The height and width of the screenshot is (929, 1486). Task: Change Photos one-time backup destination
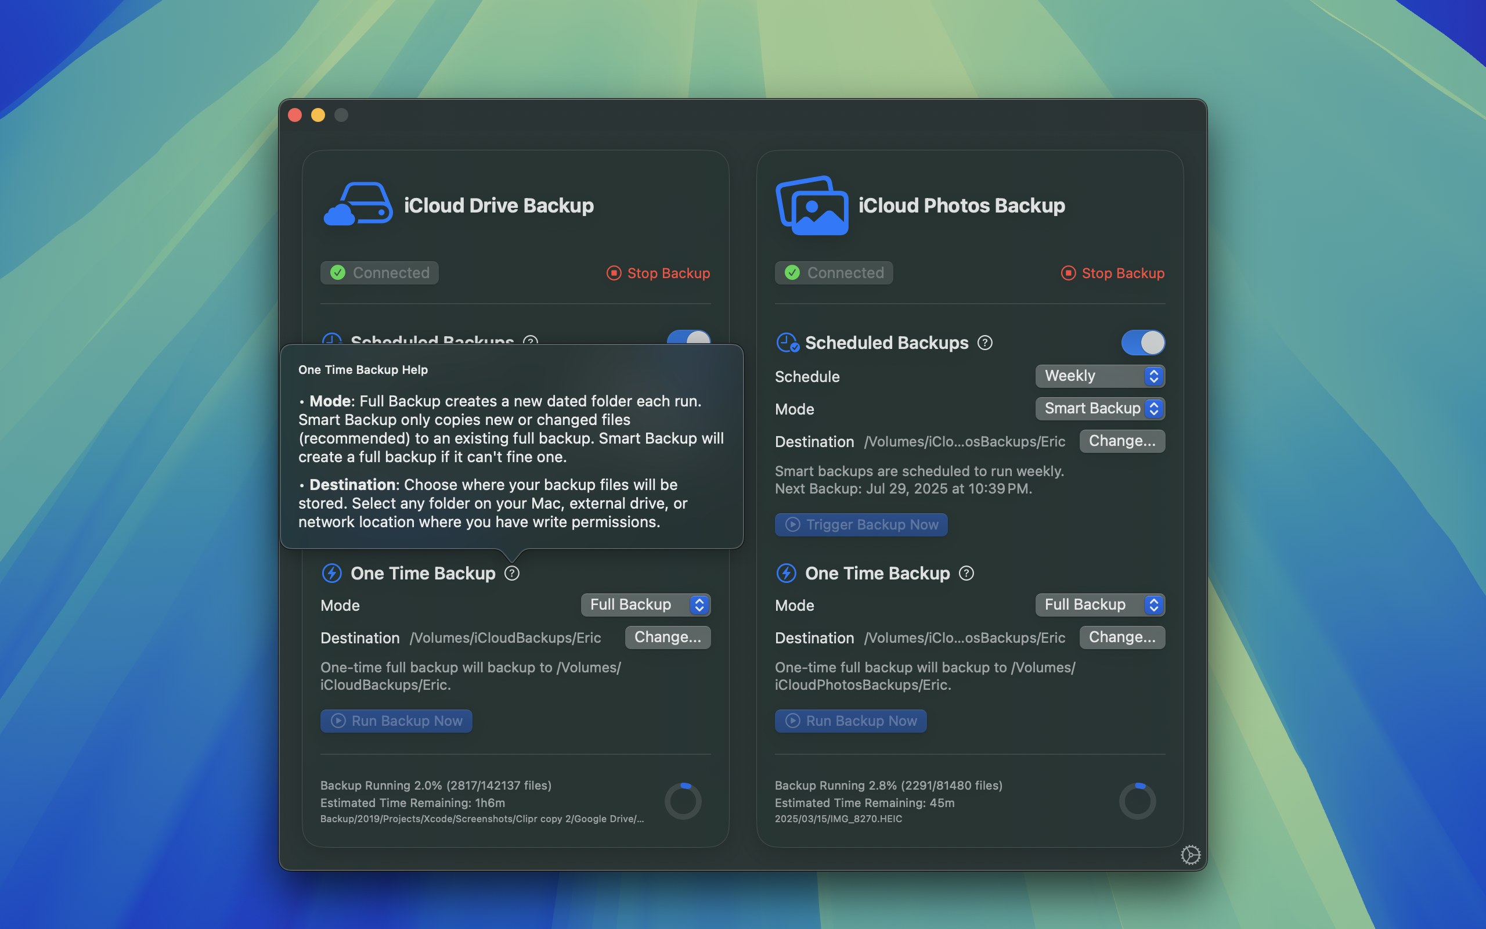[1123, 637]
